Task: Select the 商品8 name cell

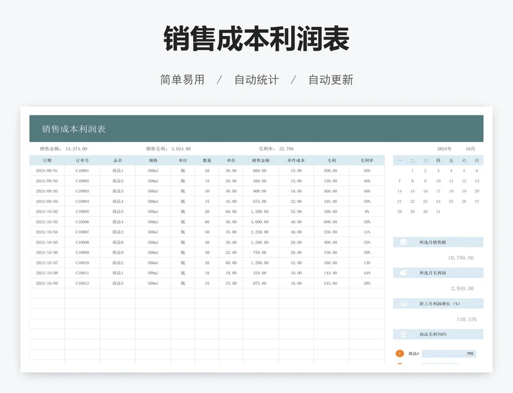Action: [x=118, y=242]
